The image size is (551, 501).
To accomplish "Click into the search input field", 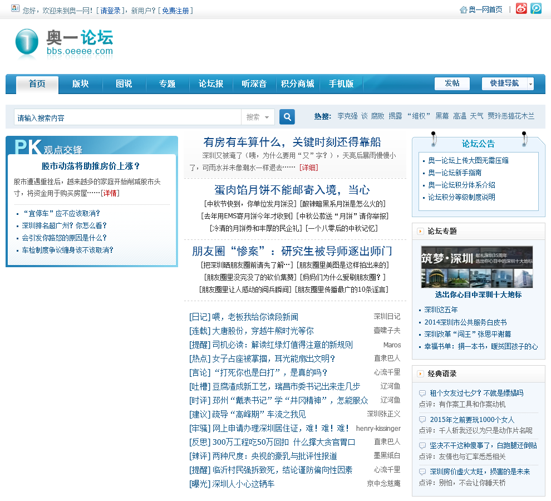I will (127, 117).
